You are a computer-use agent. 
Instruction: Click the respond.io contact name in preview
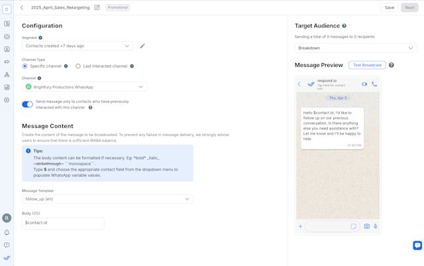(327, 81)
